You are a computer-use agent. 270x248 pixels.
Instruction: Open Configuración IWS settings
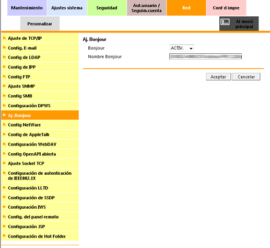pyautogui.click(x=40, y=207)
